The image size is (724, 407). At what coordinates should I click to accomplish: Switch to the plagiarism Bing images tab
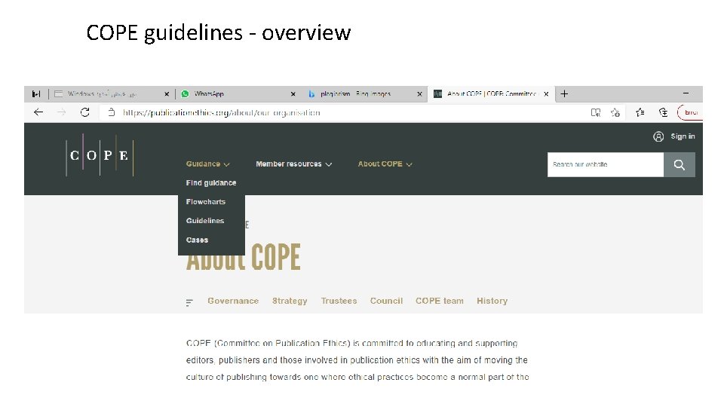365,93
